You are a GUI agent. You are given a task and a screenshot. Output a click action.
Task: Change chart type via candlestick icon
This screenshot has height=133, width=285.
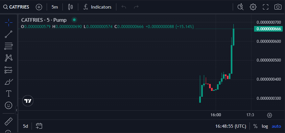click(70, 7)
